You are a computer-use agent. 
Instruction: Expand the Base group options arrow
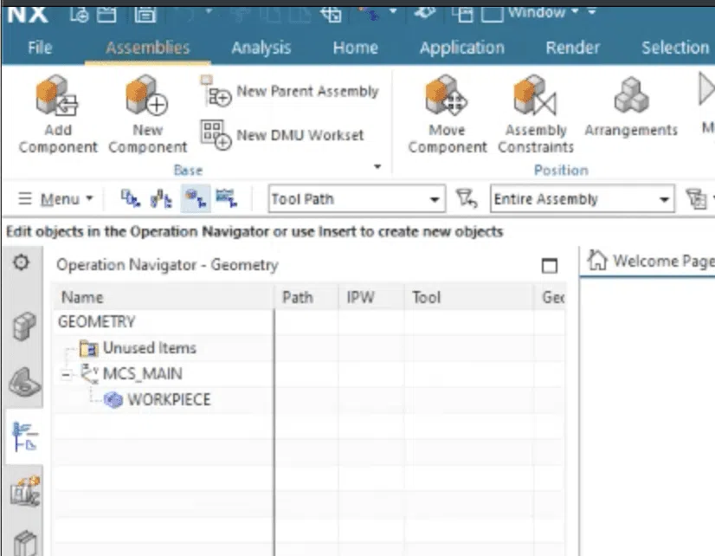(x=377, y=166)
